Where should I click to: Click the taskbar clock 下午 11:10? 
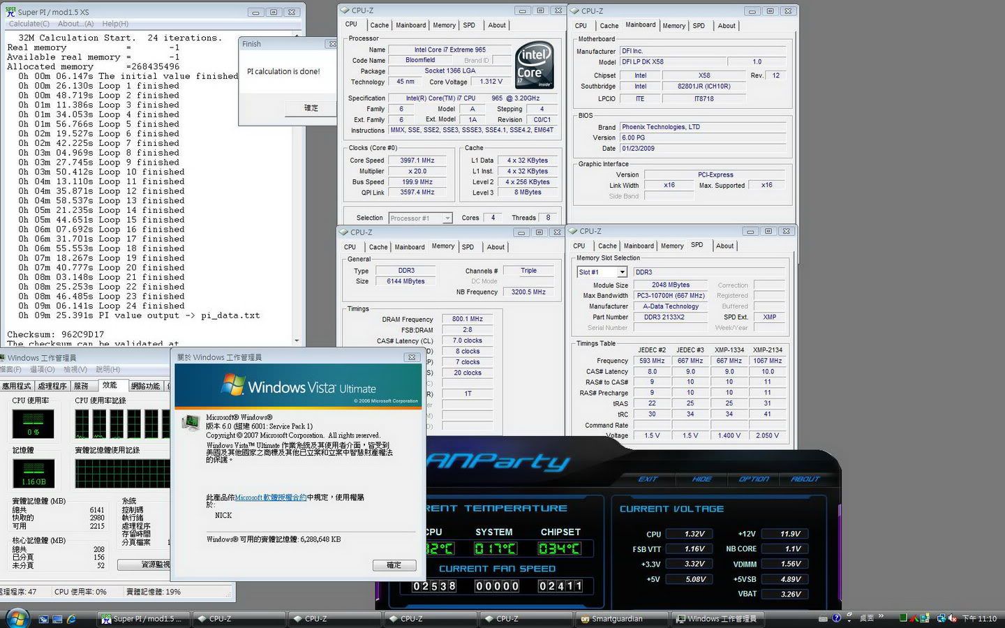point(979,619)
